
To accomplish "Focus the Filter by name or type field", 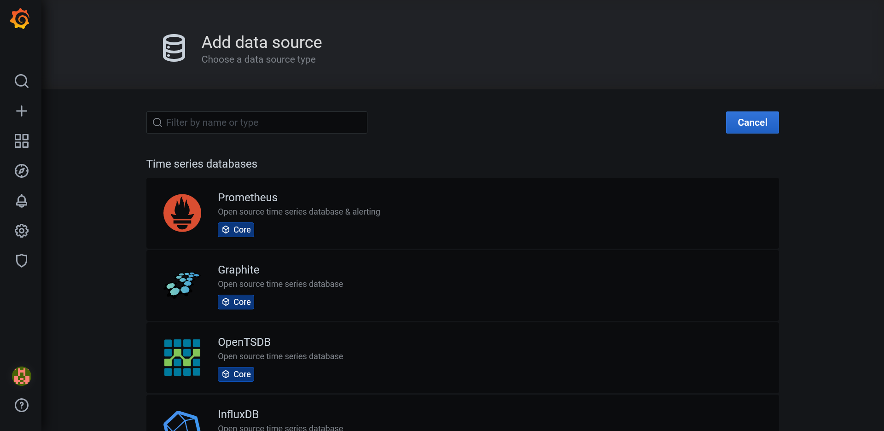I will [x=256, y=122].
